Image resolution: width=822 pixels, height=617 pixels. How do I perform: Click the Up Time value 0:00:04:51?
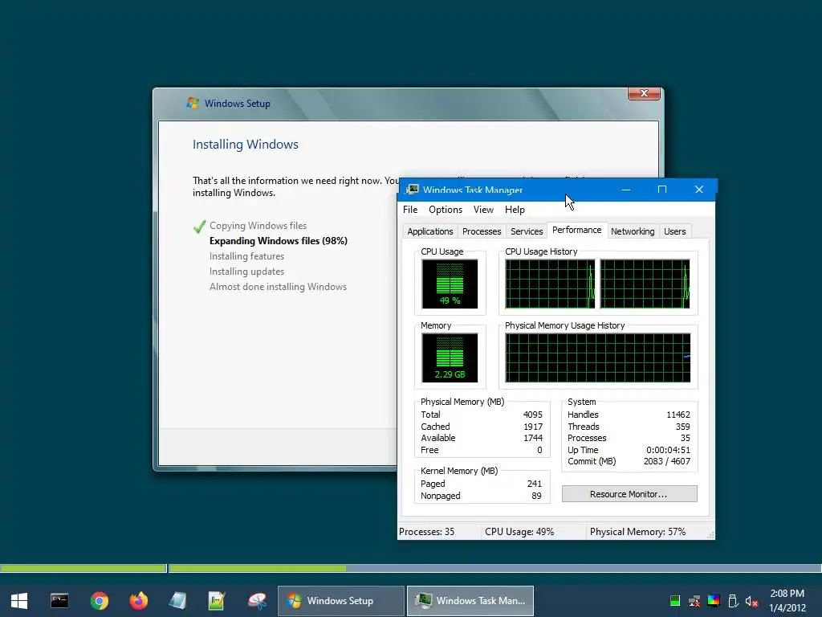668,450
